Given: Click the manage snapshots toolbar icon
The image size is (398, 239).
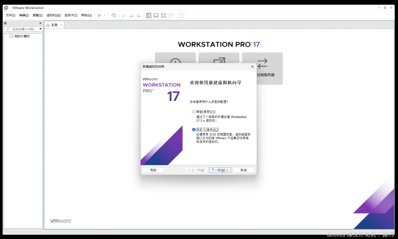Looking at the screenshot, I should 139,15.
